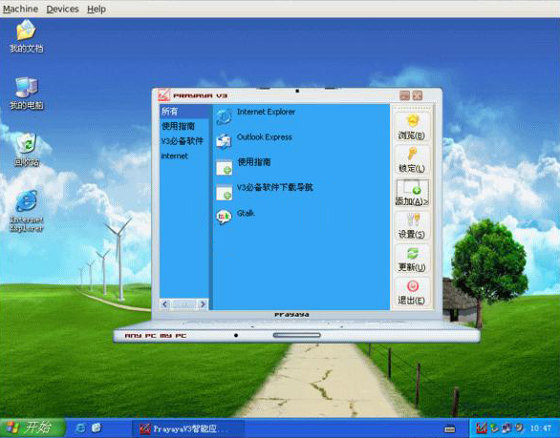Open the Machine menu
Viewport: 560px width, 438px height.
pyautogui.click(x=20, y=9)
